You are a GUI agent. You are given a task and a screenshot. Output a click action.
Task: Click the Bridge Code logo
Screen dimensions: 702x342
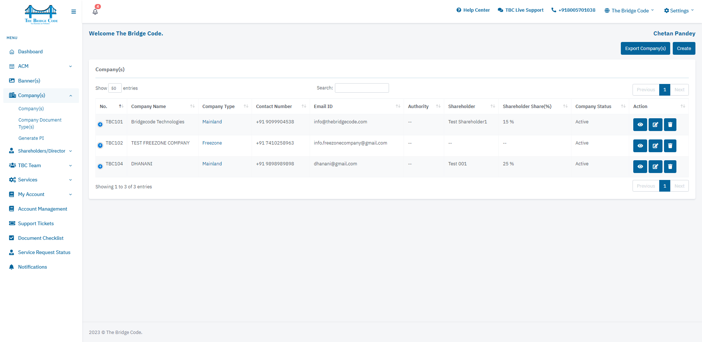tap(41, 14)
